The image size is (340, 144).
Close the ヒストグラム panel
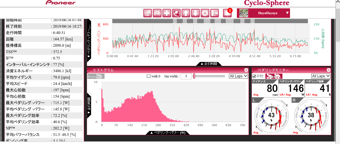coord(246,70)
